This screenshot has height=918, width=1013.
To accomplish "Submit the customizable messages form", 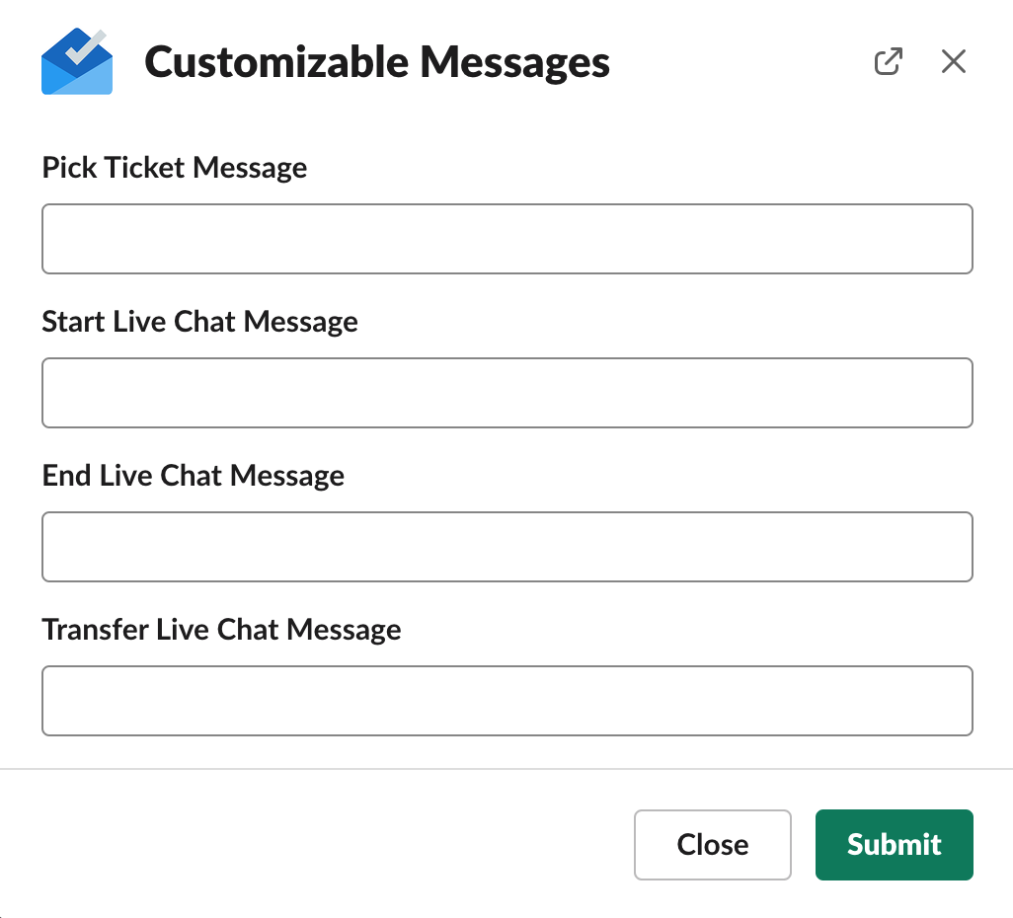I will [895, 845].
